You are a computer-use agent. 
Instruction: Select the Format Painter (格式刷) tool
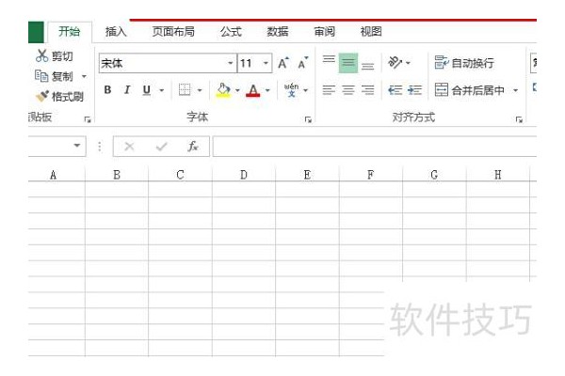point(60,97)
